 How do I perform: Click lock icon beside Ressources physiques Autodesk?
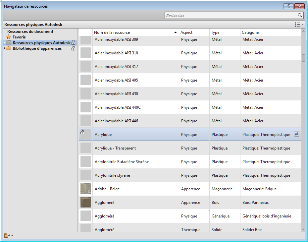[73, 42]
